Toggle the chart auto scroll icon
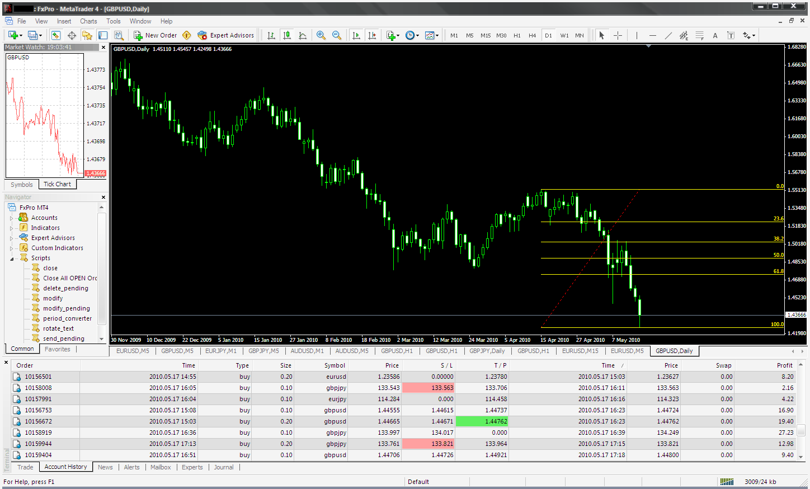 pos(356,35)
